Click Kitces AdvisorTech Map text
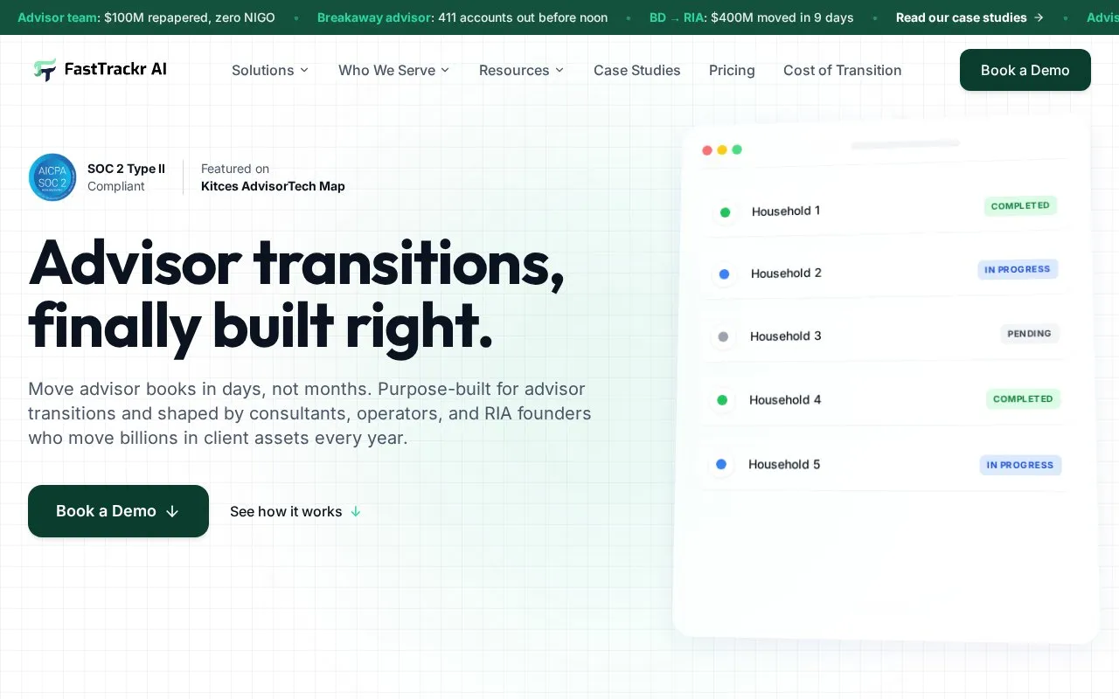This screenshot has height=699, width=1119. click(273, 186)
